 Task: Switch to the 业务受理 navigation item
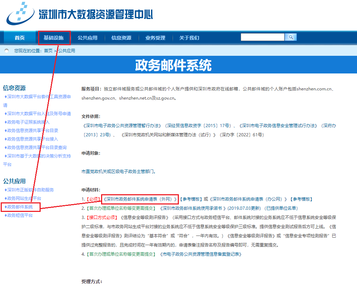[155, 38]
